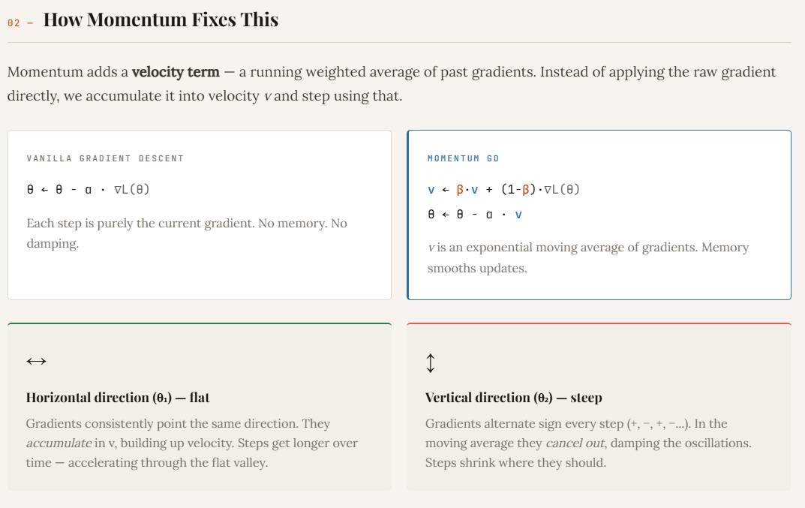Click the italic word 'accumulate'
Screen dimensions: 805x508
pos(59,443)
